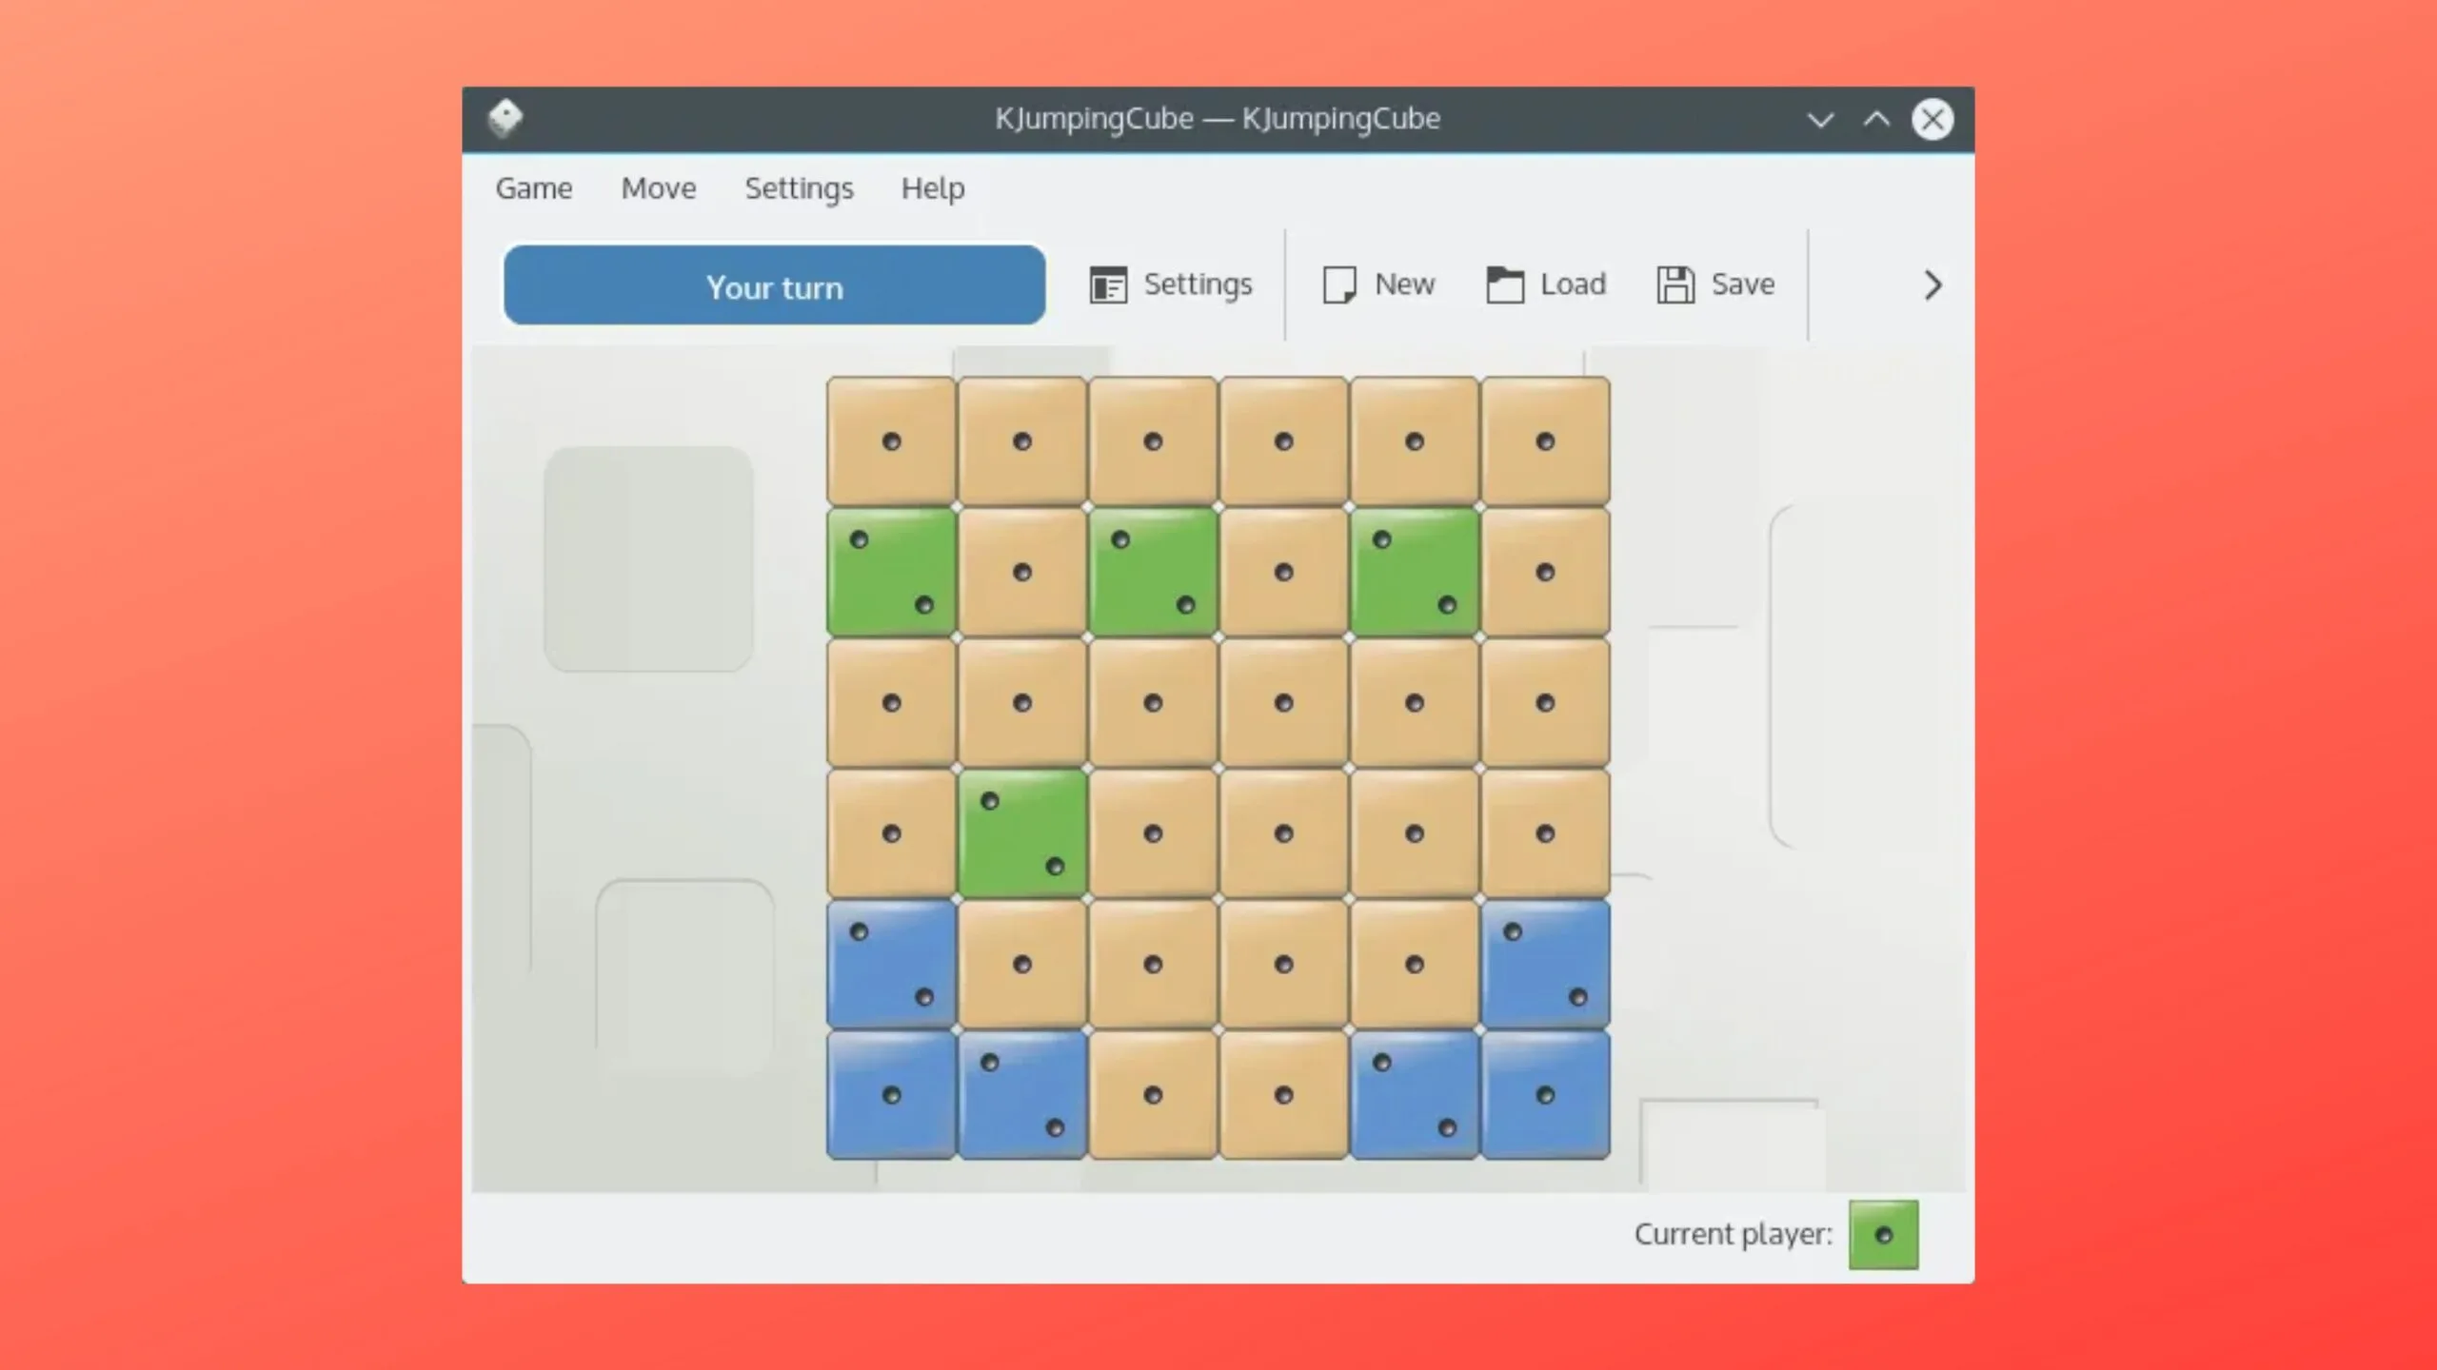Minimize the KJumpingCube window
This screenshot has height=1370, width=2437.
1820,120
